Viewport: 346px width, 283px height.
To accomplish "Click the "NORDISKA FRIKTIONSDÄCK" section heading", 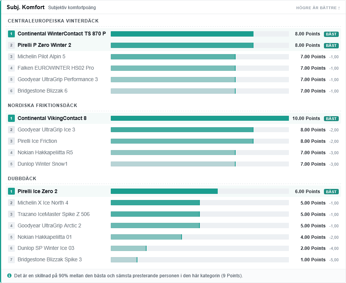I will pyautogui.click(x=43, y=105).
